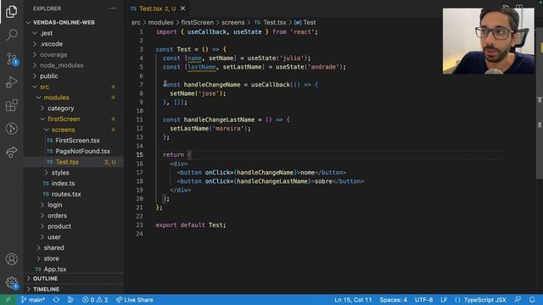Click src in the breadcrumb

point(136,23)
